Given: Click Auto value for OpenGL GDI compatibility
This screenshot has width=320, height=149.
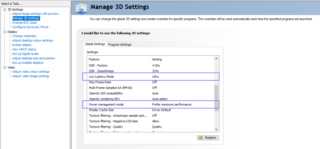Looking at the screenshot, I should click(x=155, y=93).
